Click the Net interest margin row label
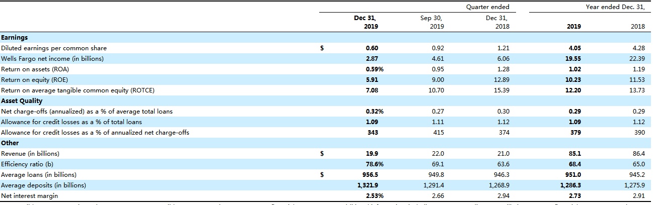 coord(30,196)
